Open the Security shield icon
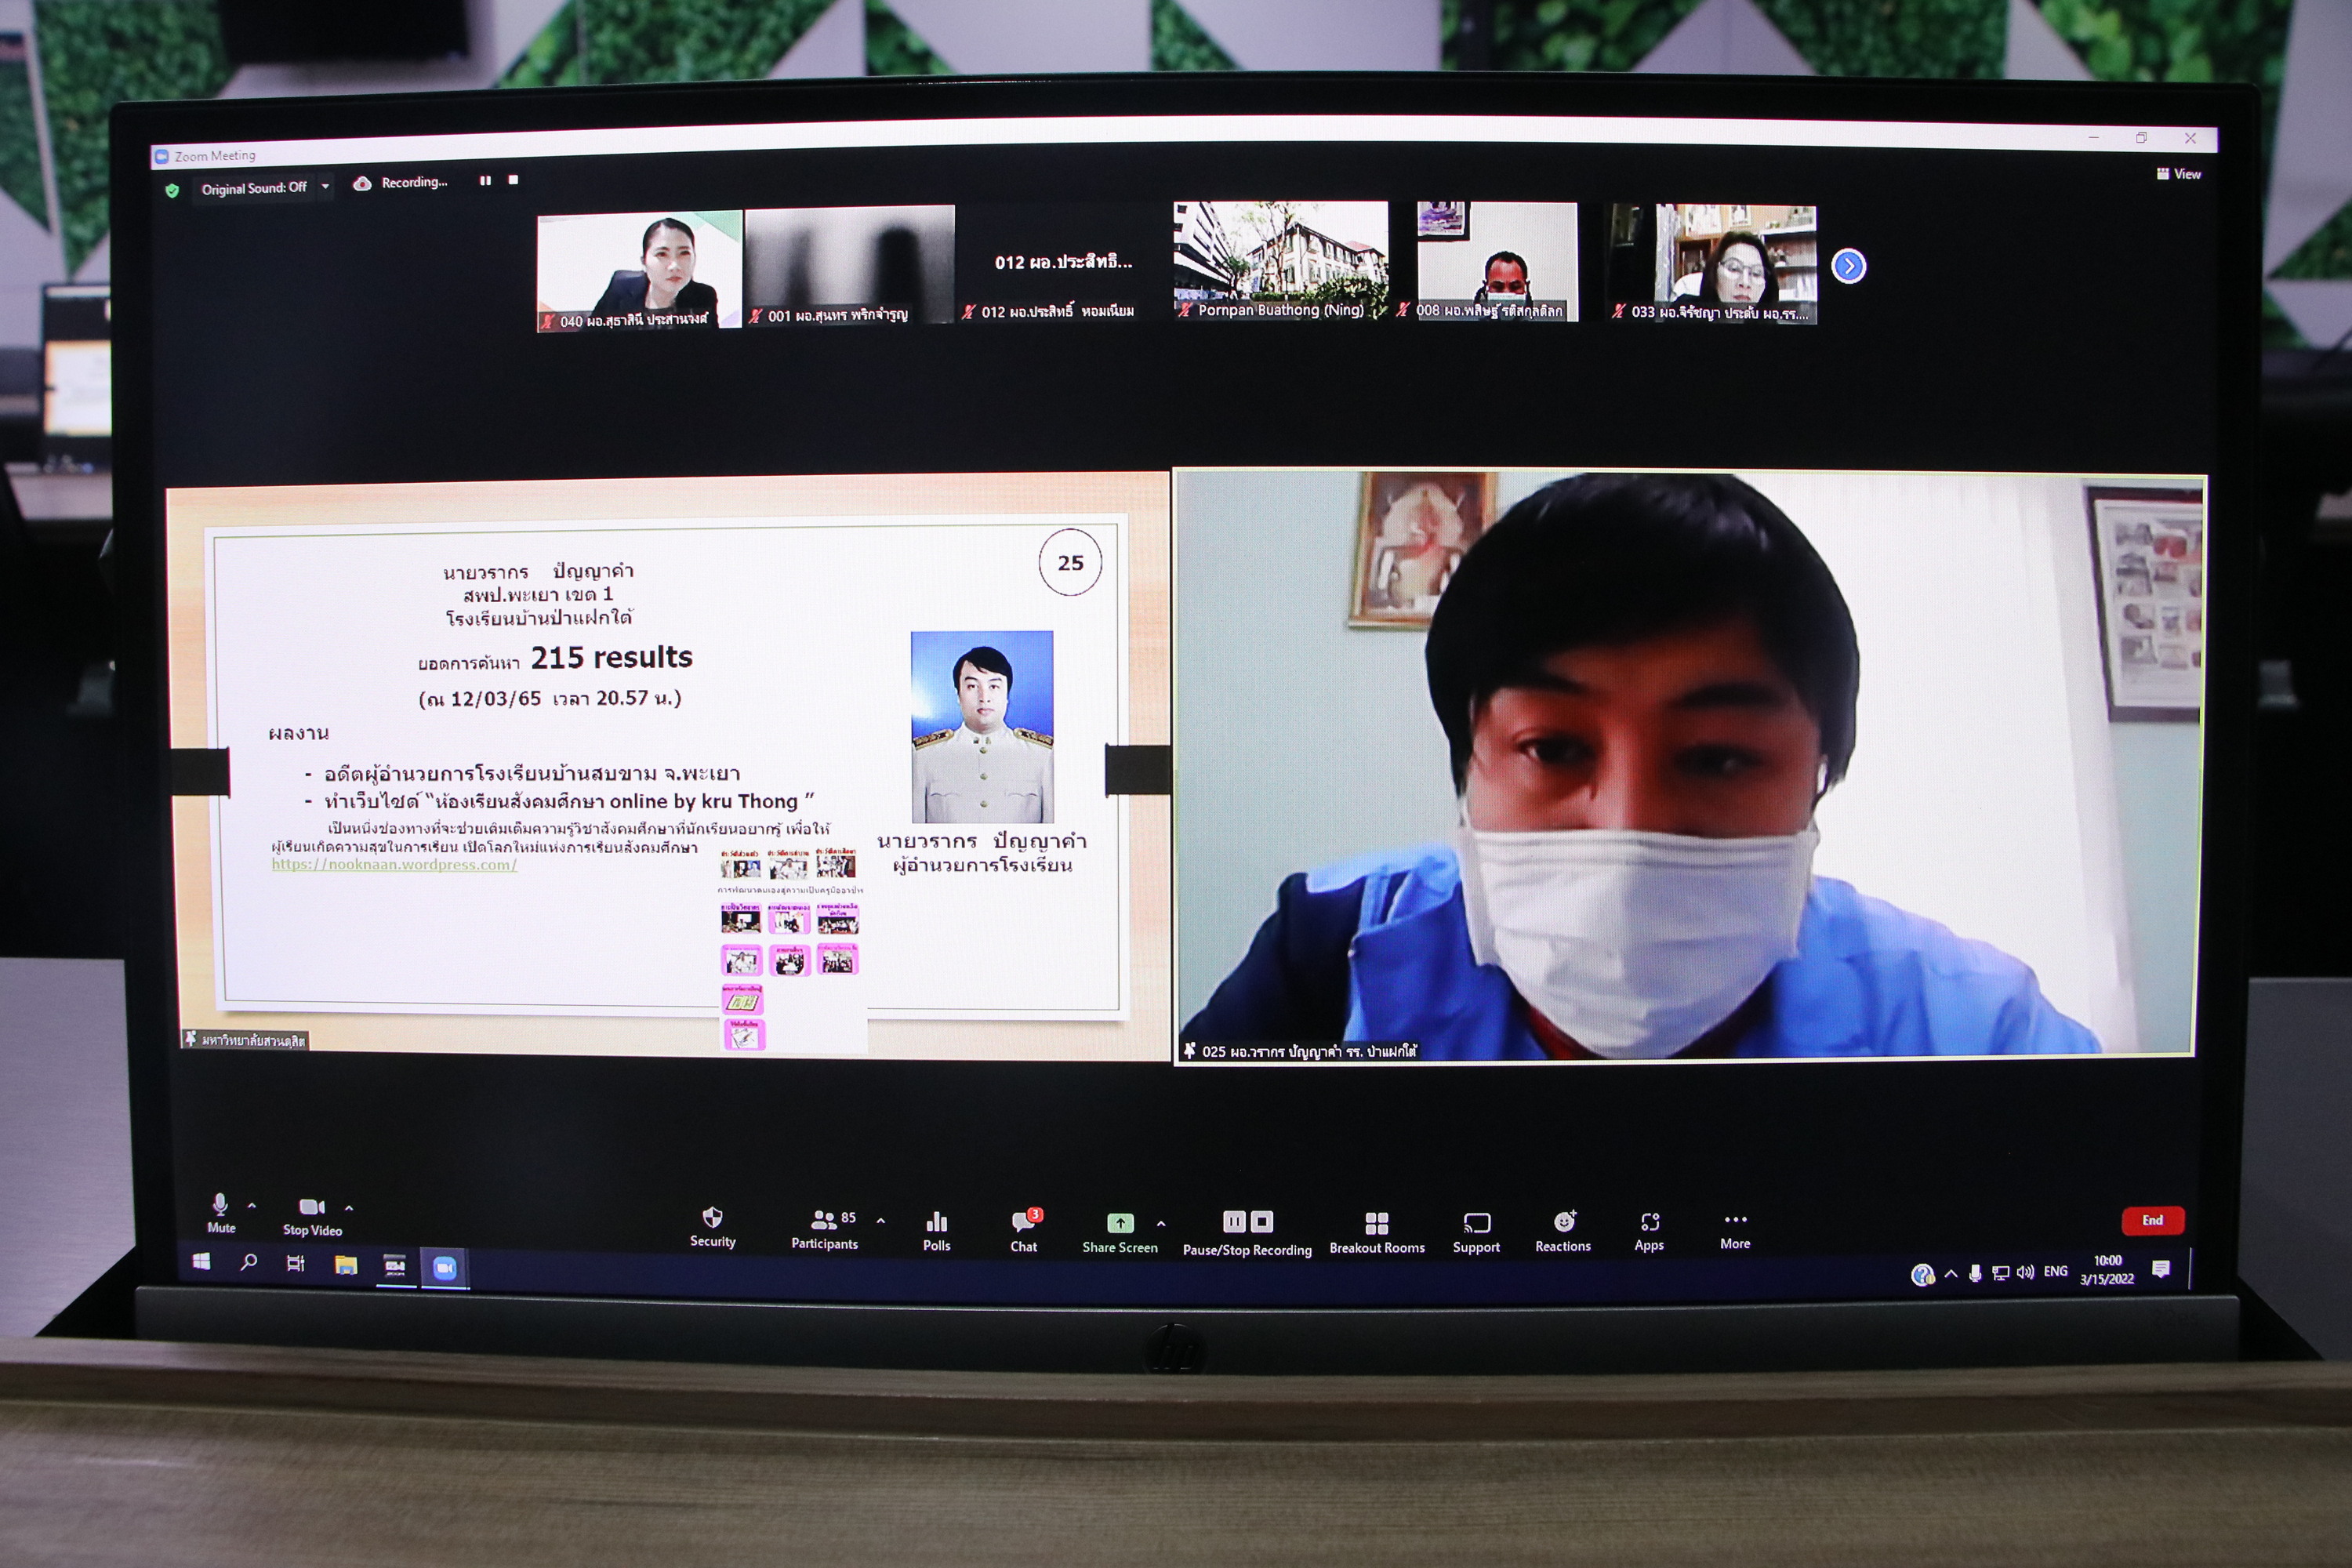The image size is (2352, 1568). (x=712, y=1218)
